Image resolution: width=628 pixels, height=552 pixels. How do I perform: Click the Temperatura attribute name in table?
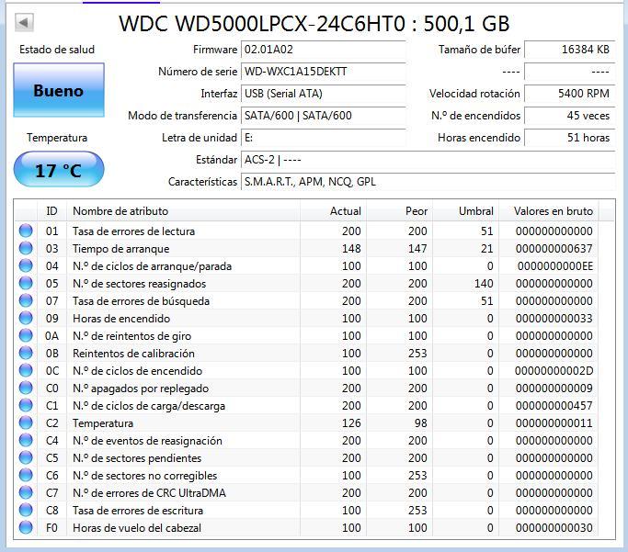[103, 423]
